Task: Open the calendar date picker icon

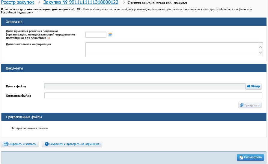Action: pos(110,35)
